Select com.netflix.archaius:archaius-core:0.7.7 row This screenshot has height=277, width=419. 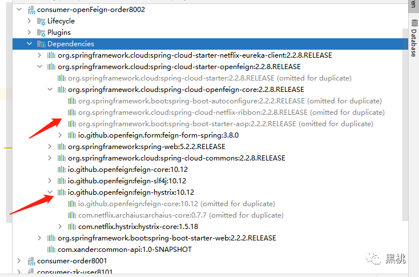181,215
